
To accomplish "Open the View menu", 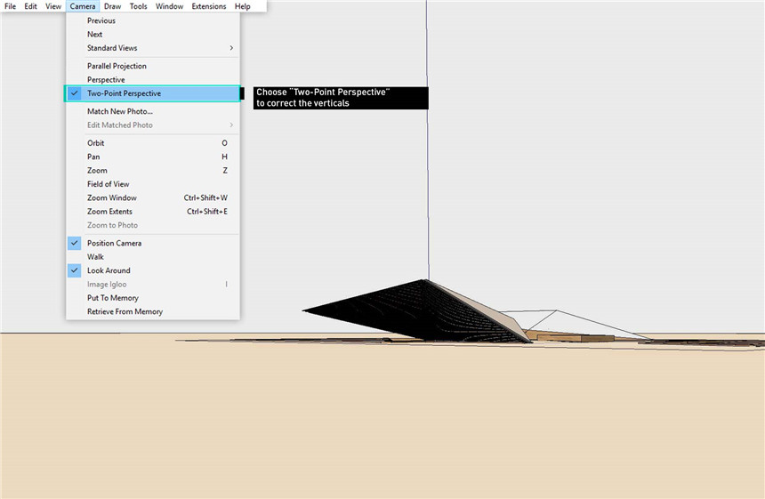I will click(53, 6).
